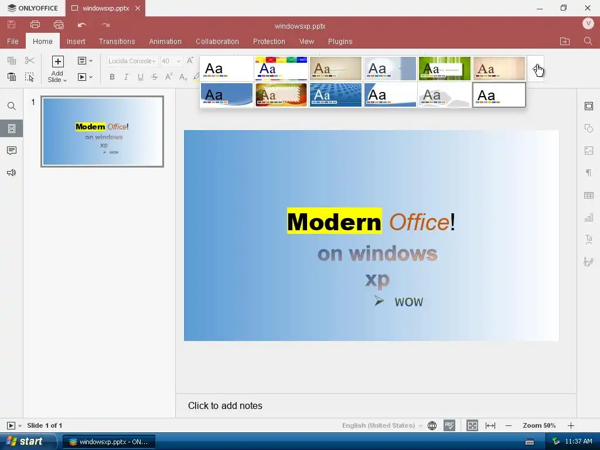Click the user avatar V icon
This screenshot has width=600, height=450.
588,23
